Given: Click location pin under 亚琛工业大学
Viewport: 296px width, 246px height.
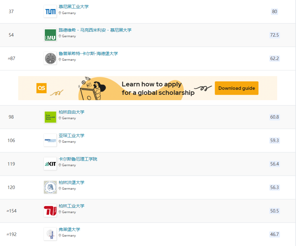Looking at the screenshot, I should coord(60,142).
